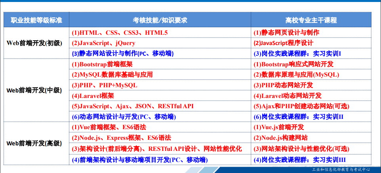This screenshot has width=381, height=173.
Task: Click the cell (5)JavaScript、Ajax、JSON、RESTful API
Action: (160, 106)
